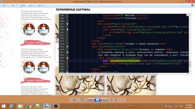Collapse the code fold at line 157
The image size is (195, 109).
click(x=67, y=52)
